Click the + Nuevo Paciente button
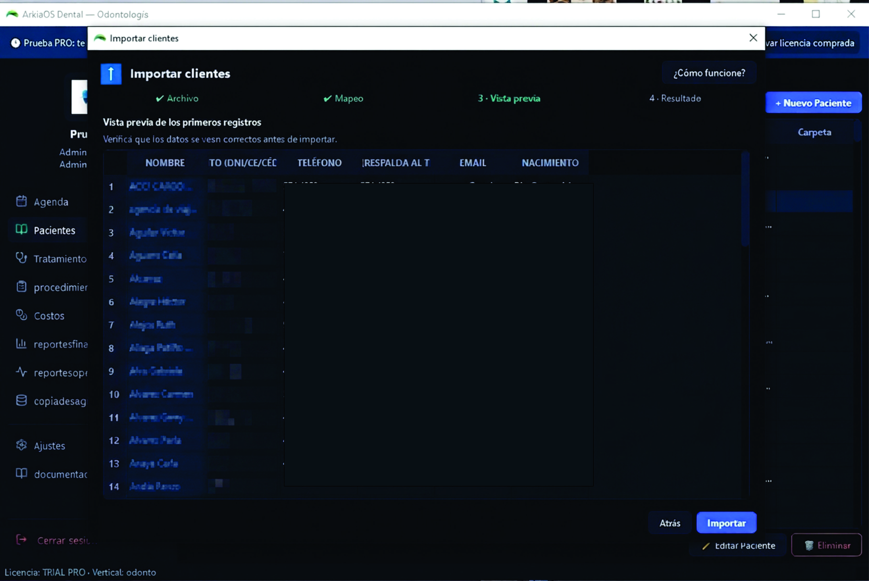Viewport: 869px width, 581px height. click(814, 103)
